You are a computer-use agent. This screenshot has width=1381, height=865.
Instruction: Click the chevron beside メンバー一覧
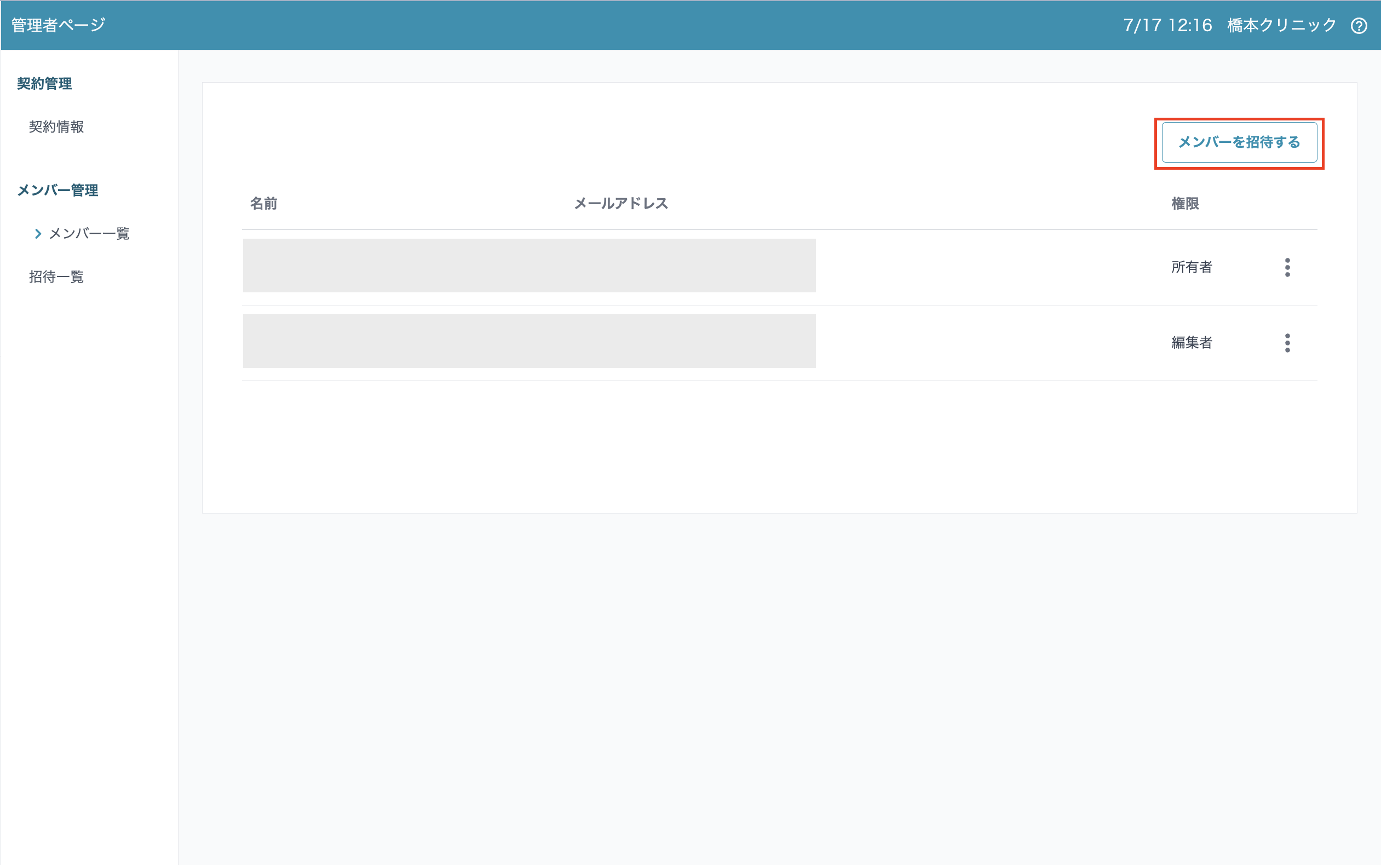coord(38,233)
